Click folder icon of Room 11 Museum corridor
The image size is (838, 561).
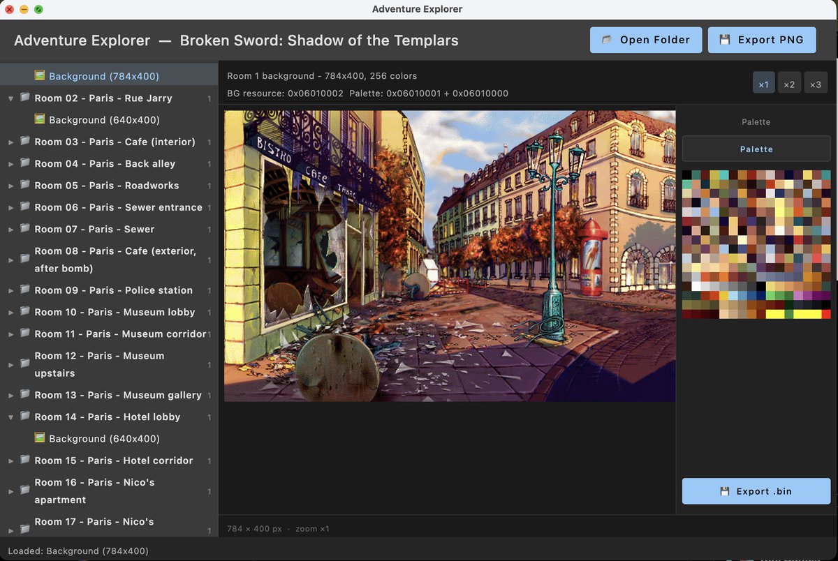pyautogui.click(x=25, y=333)
